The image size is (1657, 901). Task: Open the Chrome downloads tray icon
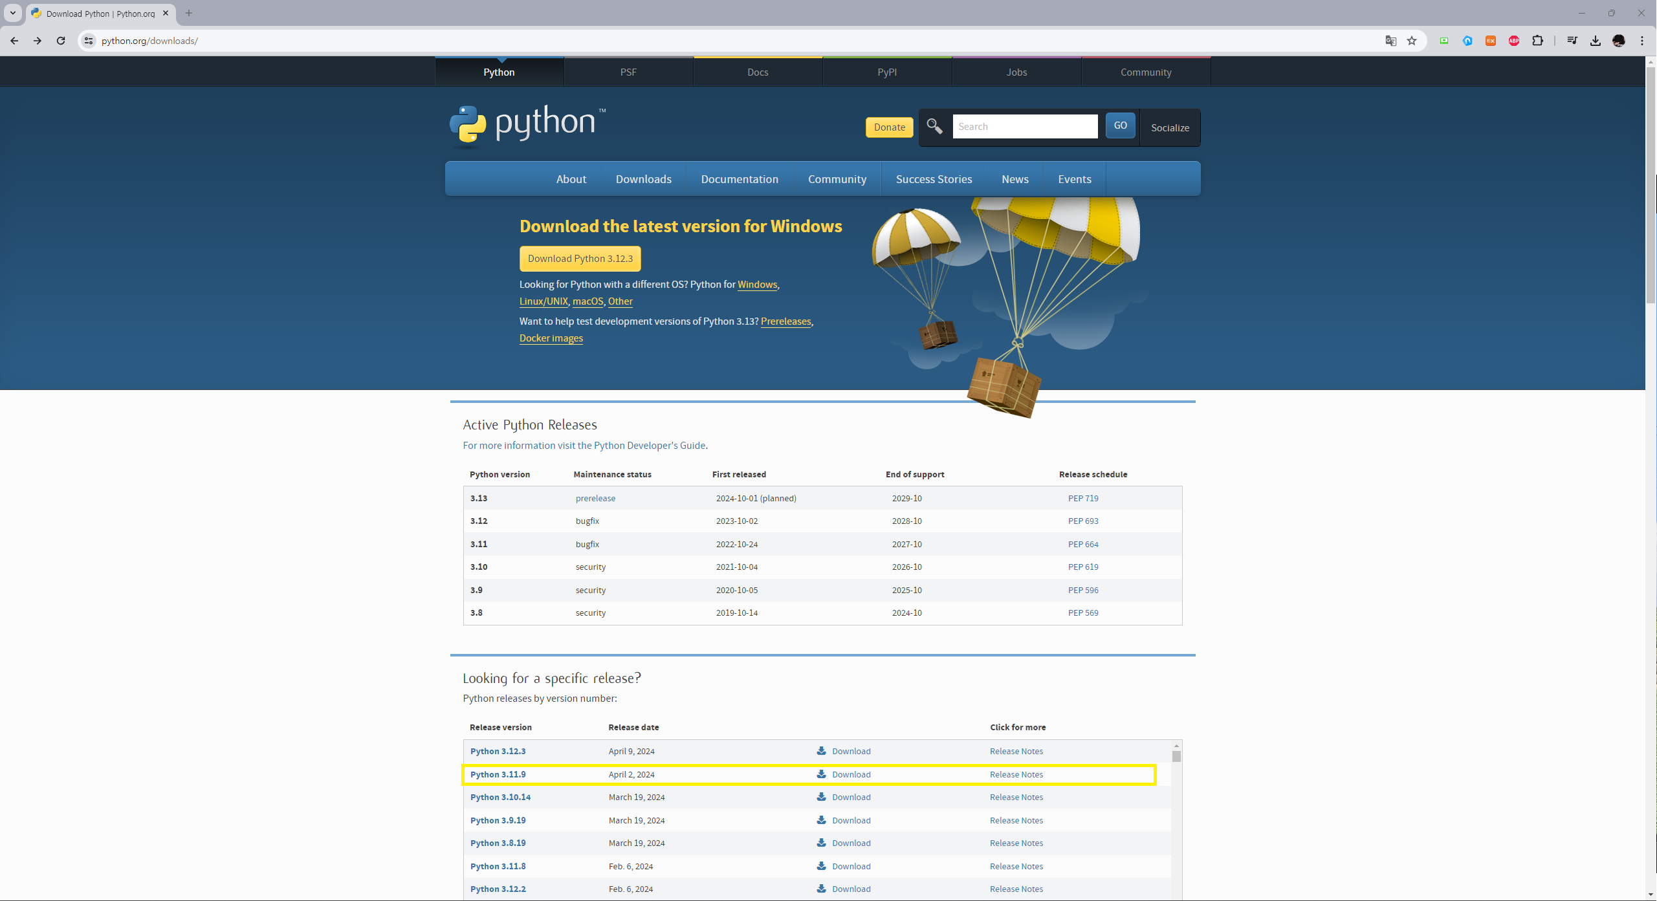1596,41
